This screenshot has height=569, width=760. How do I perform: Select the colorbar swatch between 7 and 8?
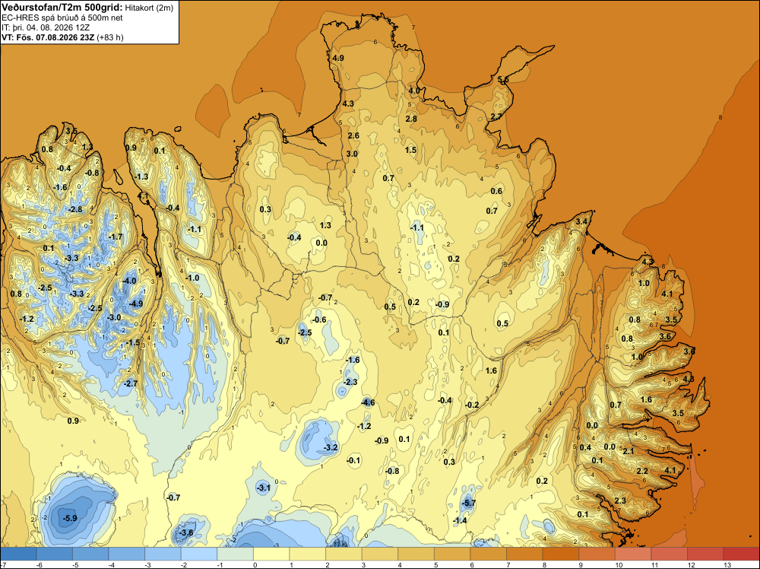pyautogui.click(x=524, y=554)
